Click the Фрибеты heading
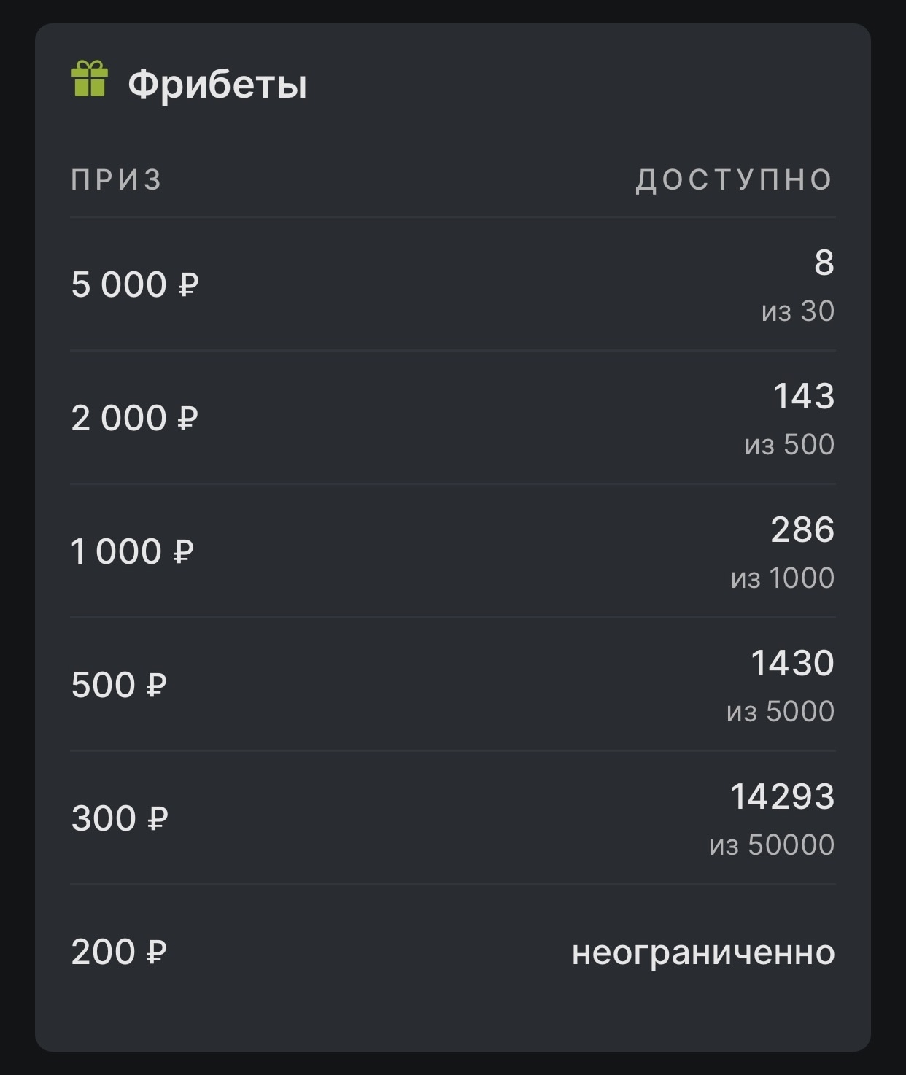This screenshot has height=1075, width=906. pyautogui.click(x=217, y=85)
